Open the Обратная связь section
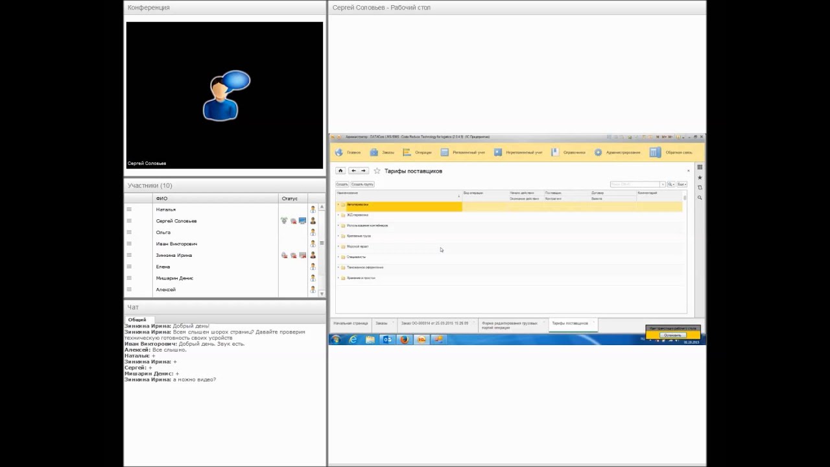This screenshot has height=467, width=830. click(671, 152)
